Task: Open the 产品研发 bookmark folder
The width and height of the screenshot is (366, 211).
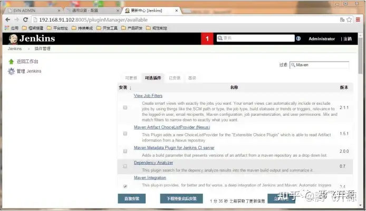Action: click(132, 28)
